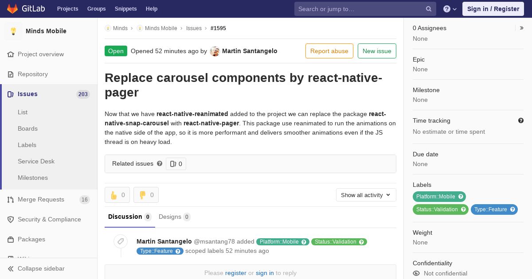
Task: Click the Time tracking help icon
Action: click(x=521, y=120)
